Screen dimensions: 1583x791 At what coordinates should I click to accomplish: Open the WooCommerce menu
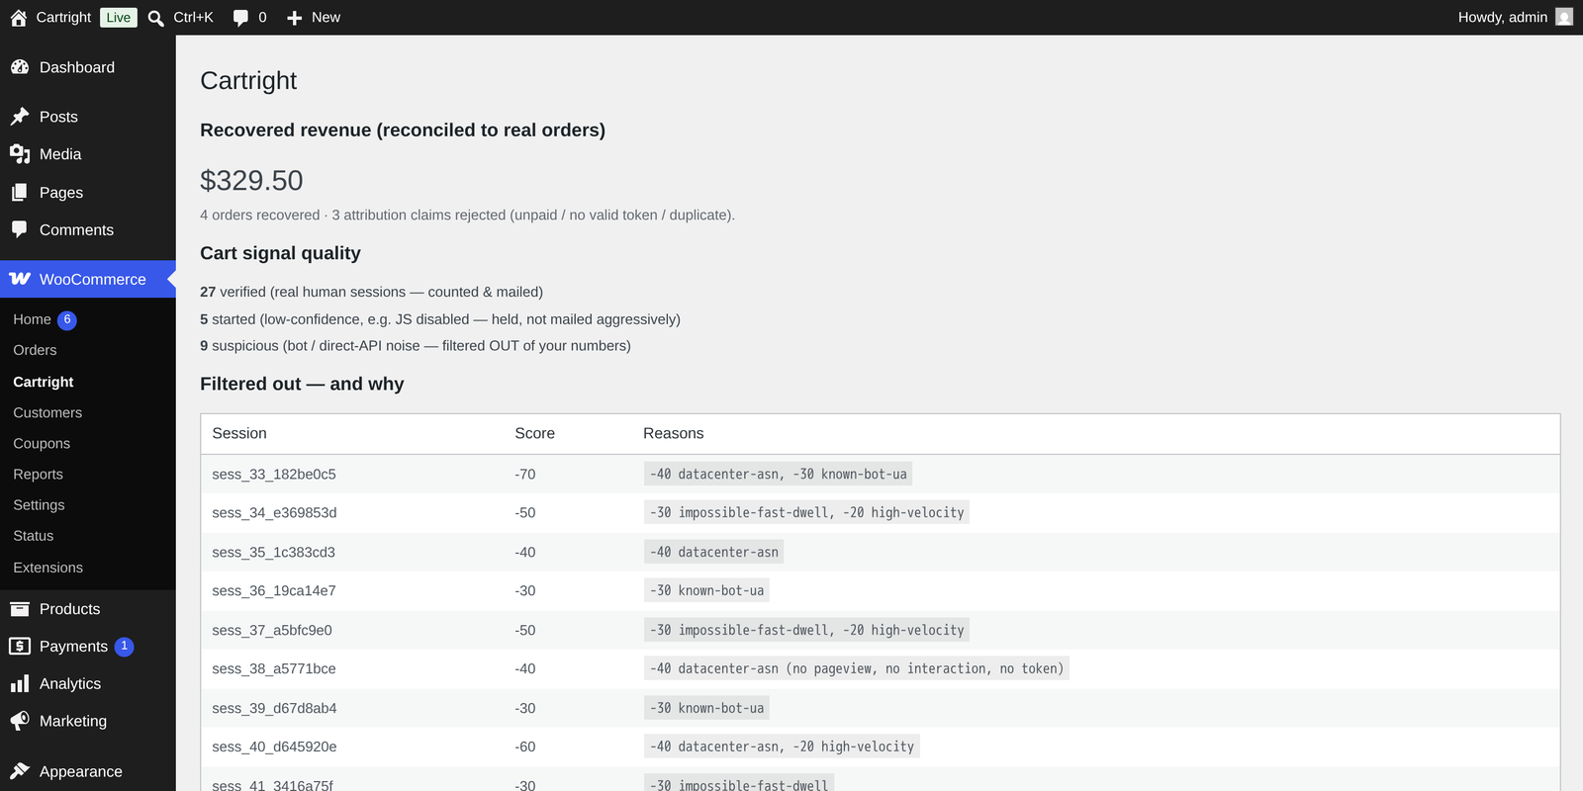coord(93,280)
